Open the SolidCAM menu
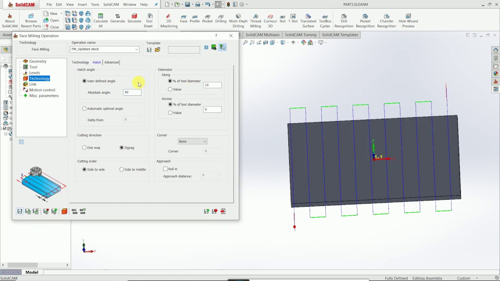This screenshot has height=281, width=500. 111,4
